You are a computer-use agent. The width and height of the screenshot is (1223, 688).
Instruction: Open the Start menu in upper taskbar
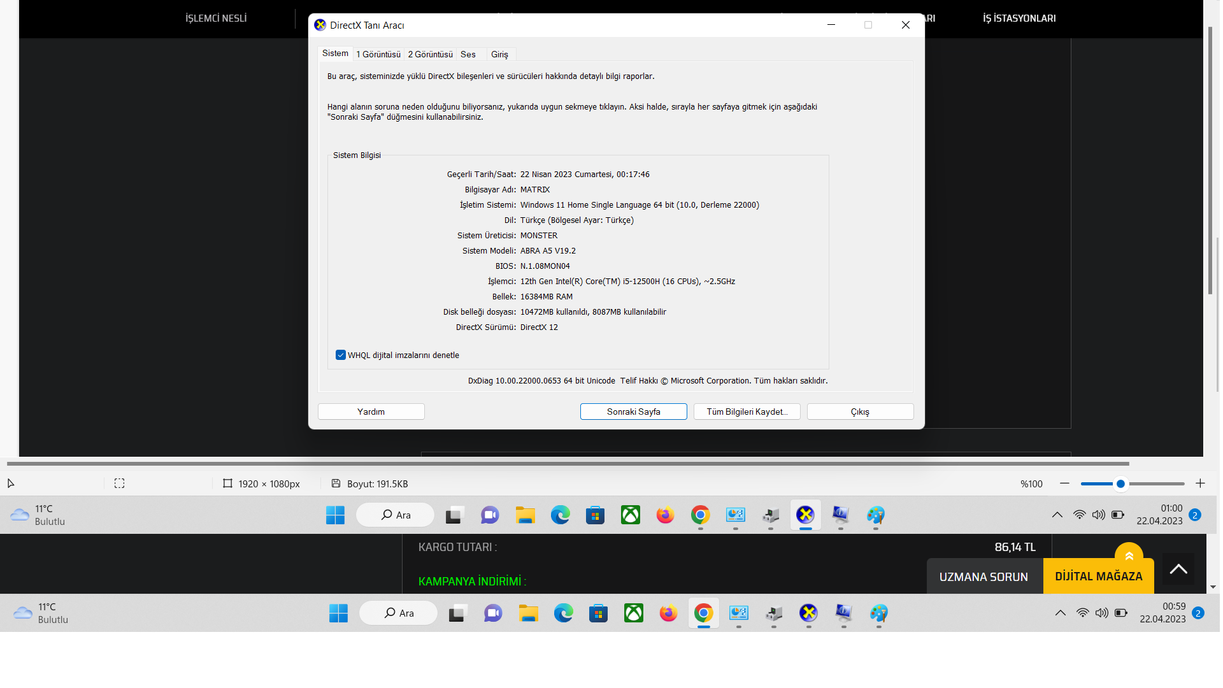click(x=335, y=515)
